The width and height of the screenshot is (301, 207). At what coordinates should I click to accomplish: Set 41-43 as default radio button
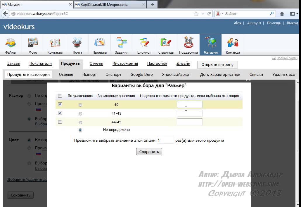tap(80, 113)
